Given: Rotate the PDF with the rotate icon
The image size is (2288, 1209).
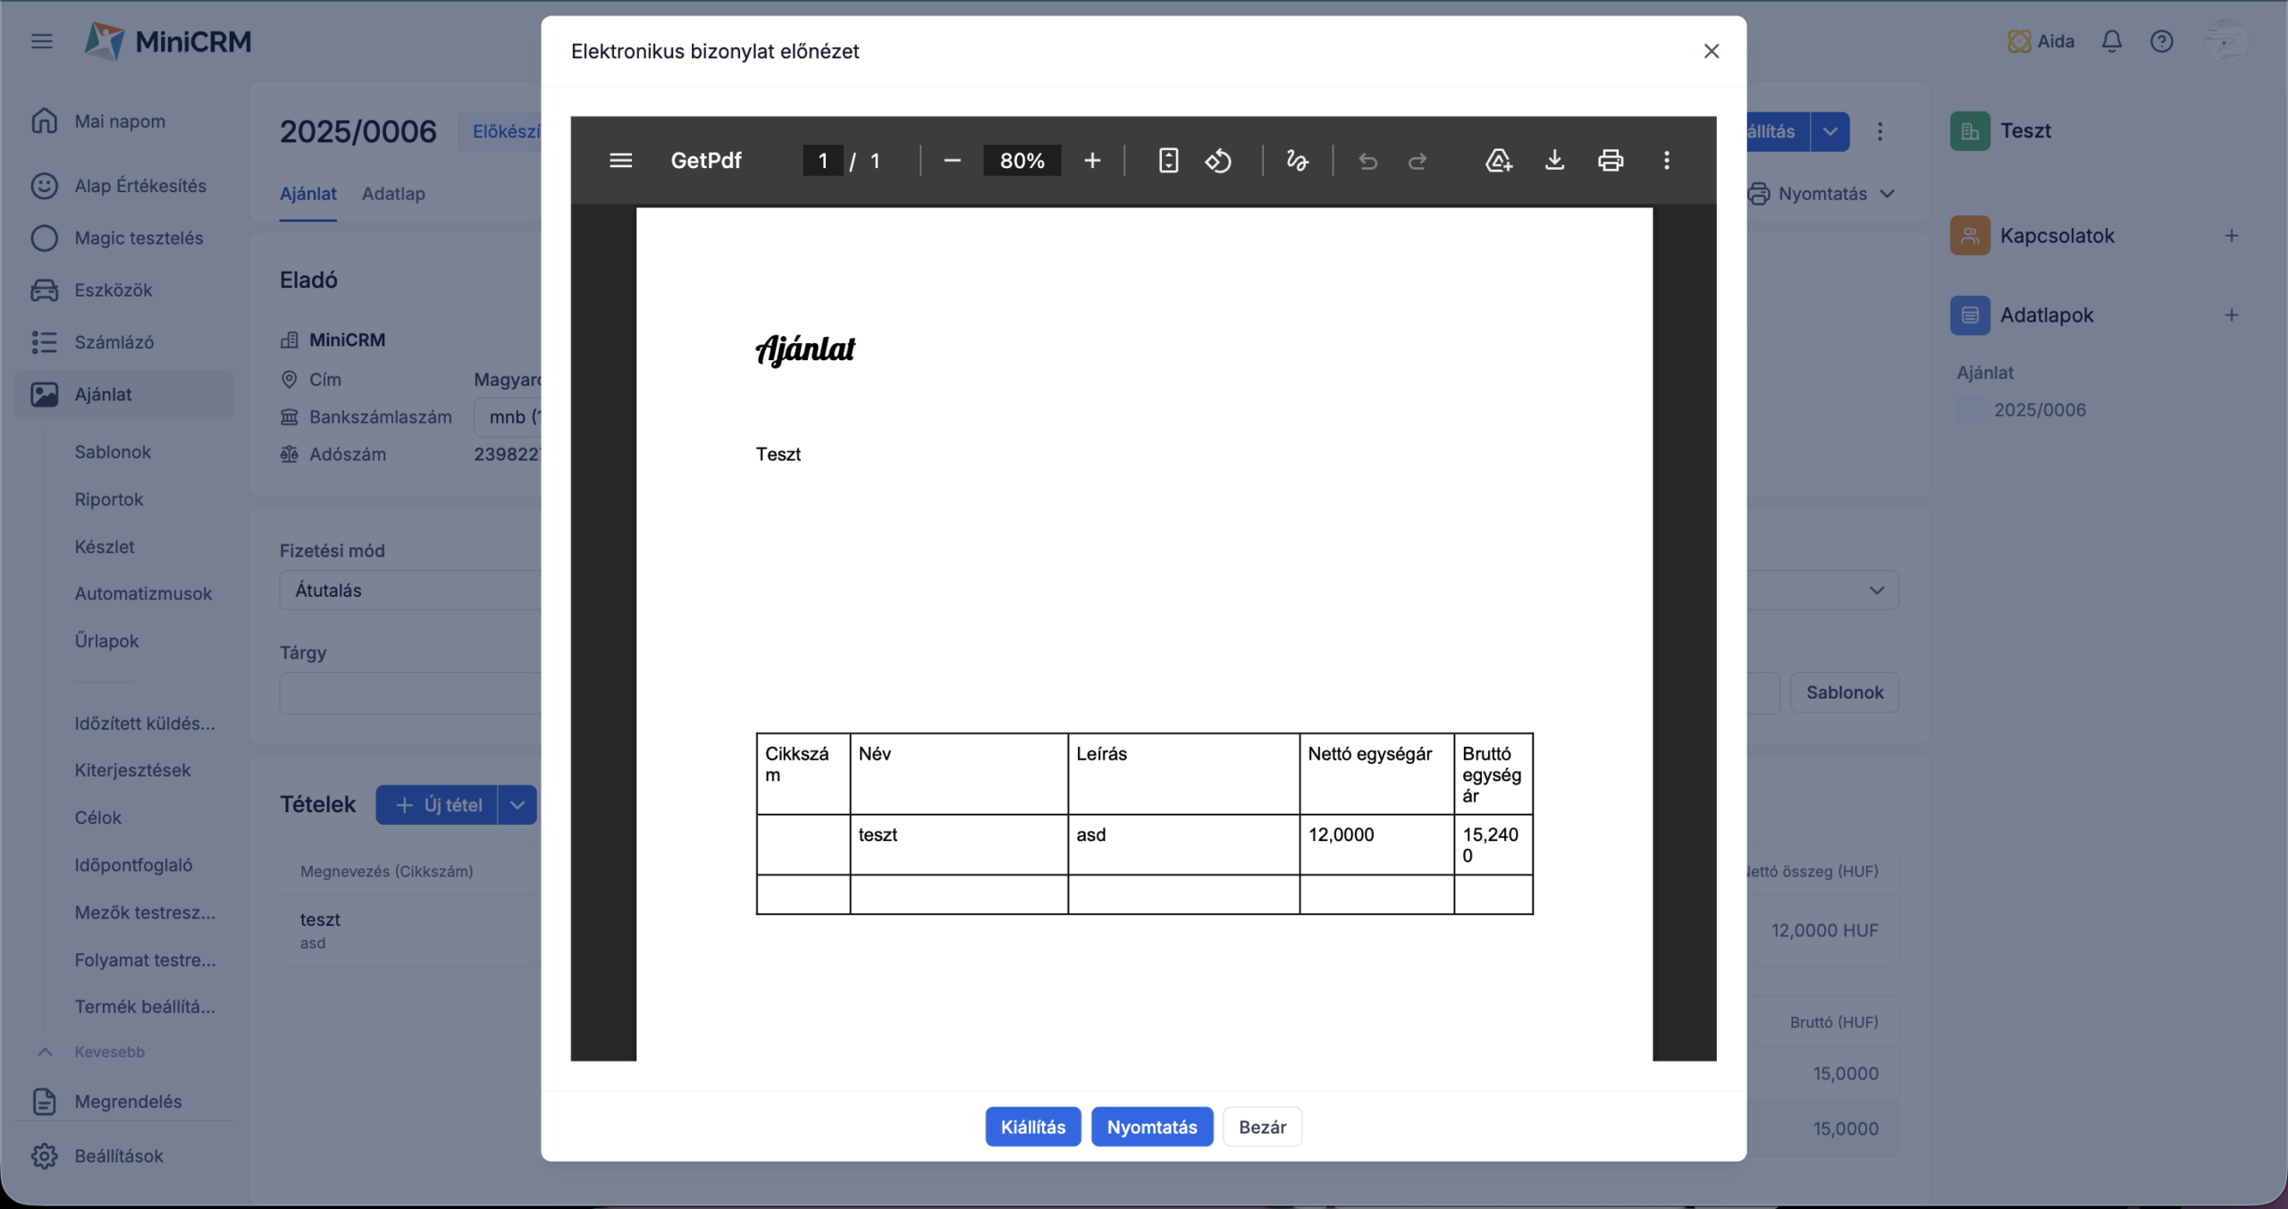Looking at the screenshot, I should (x=1218, y=161).
